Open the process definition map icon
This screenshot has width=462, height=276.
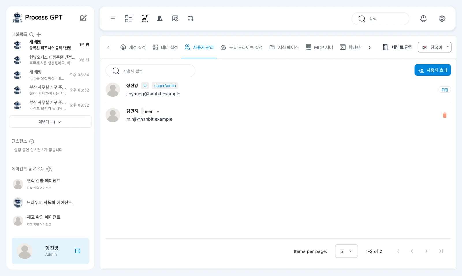(x=144, y=18)
